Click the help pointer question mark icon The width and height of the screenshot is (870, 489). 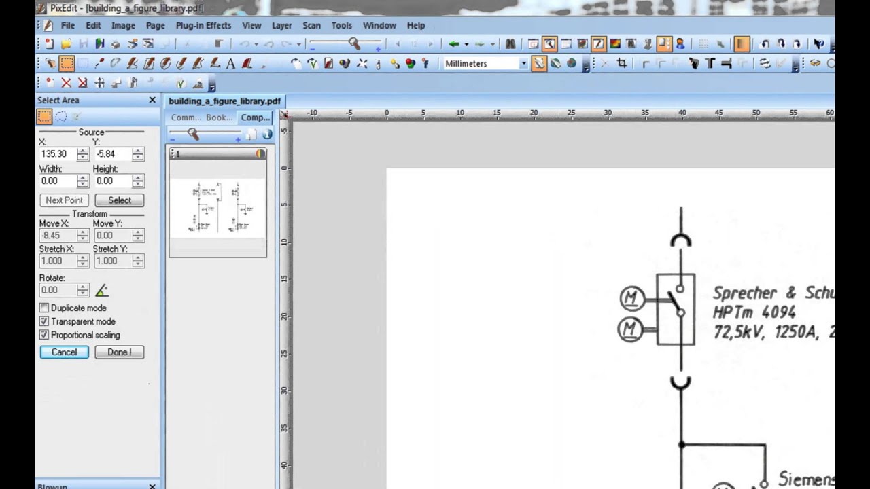click(x=819, y=44)
